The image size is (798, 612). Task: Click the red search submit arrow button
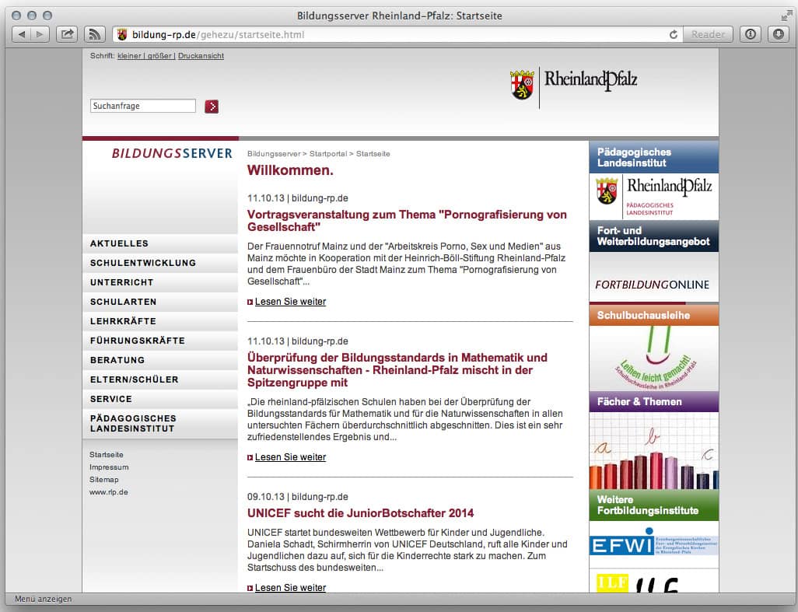point(212,107)
